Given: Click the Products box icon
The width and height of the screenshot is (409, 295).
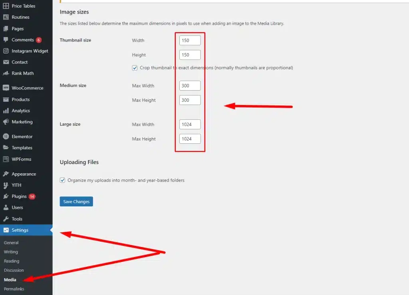Looking at the screenshot, I should click(6, 99).
